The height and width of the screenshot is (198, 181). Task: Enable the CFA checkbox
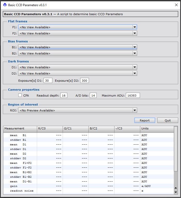point(20,95)
